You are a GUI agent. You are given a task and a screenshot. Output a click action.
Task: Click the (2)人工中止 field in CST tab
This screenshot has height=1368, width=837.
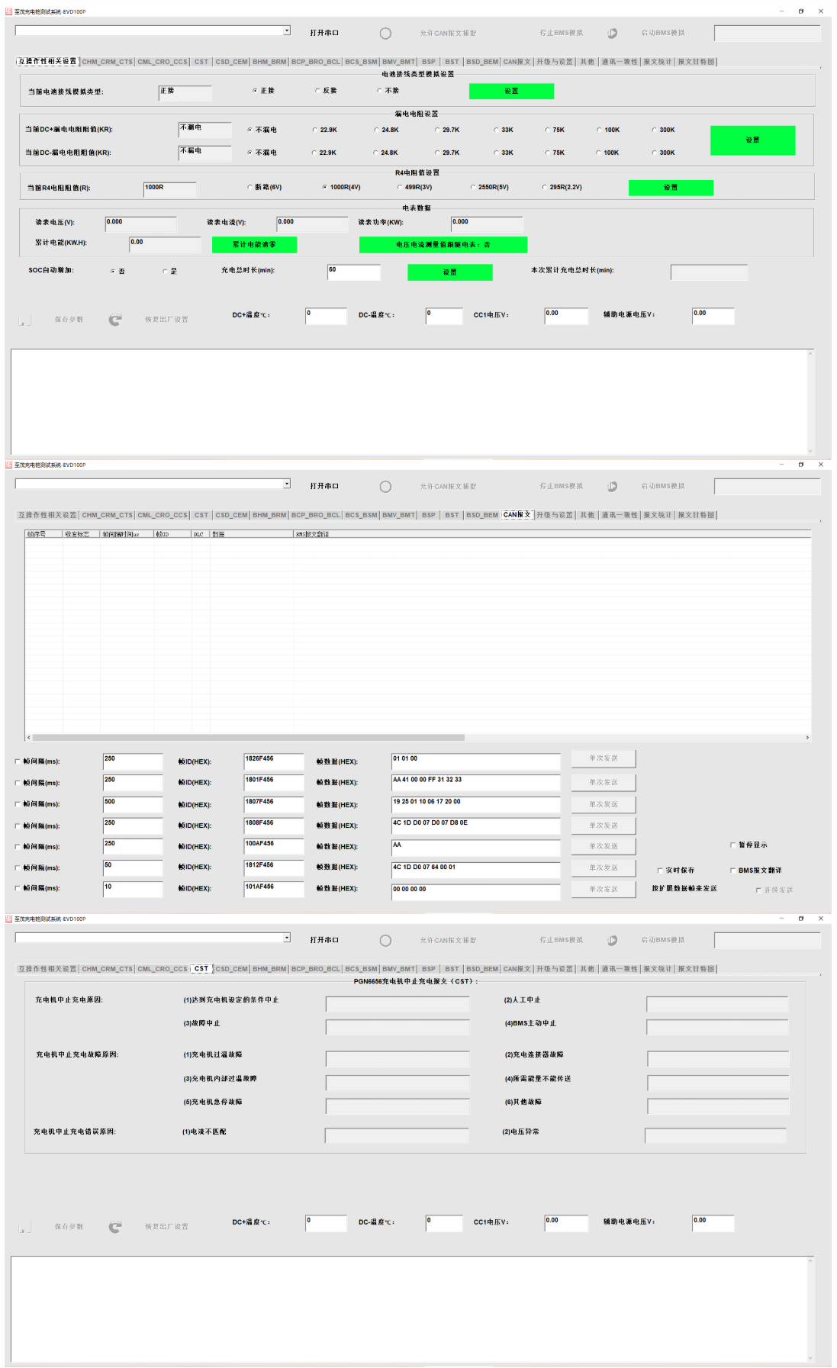(x=717, y=1004)
